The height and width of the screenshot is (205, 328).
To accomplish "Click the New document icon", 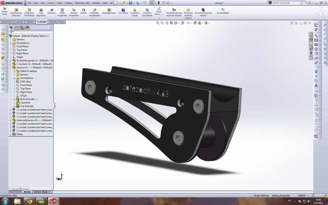I will pyautogui.click(x=116, y=3).
